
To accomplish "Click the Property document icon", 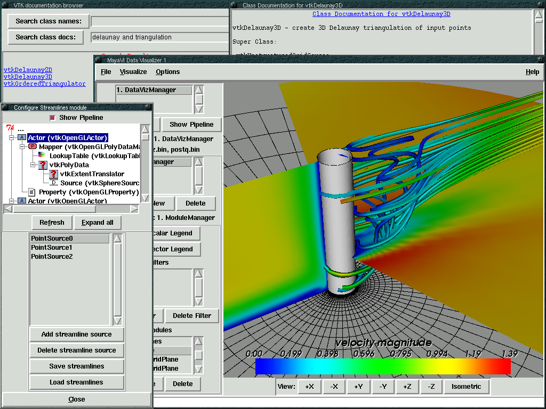I will 32,192.
